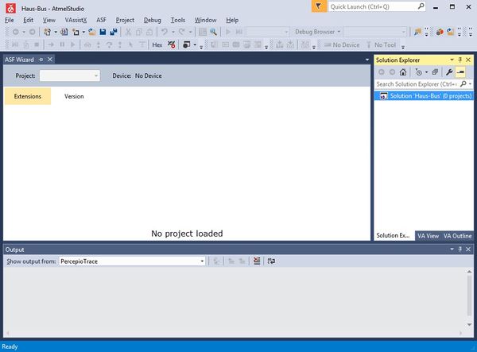Image resolution: width=477 pixels, height=352 pixels.
Task: Toggle Preview Selected Items in Solution Explorer
Action: tap(460, 72)
